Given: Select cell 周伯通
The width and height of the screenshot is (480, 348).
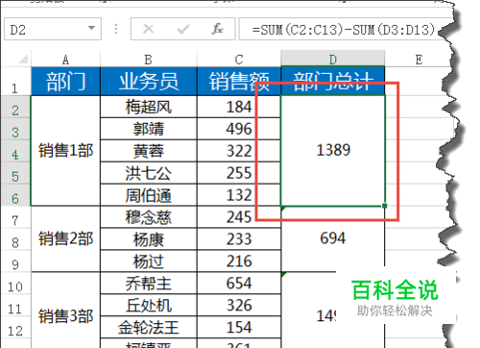Looking at the screenshot, I should pos(149,195).
